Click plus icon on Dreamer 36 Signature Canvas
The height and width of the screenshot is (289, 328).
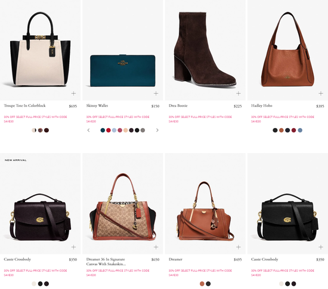click(156, 247)
